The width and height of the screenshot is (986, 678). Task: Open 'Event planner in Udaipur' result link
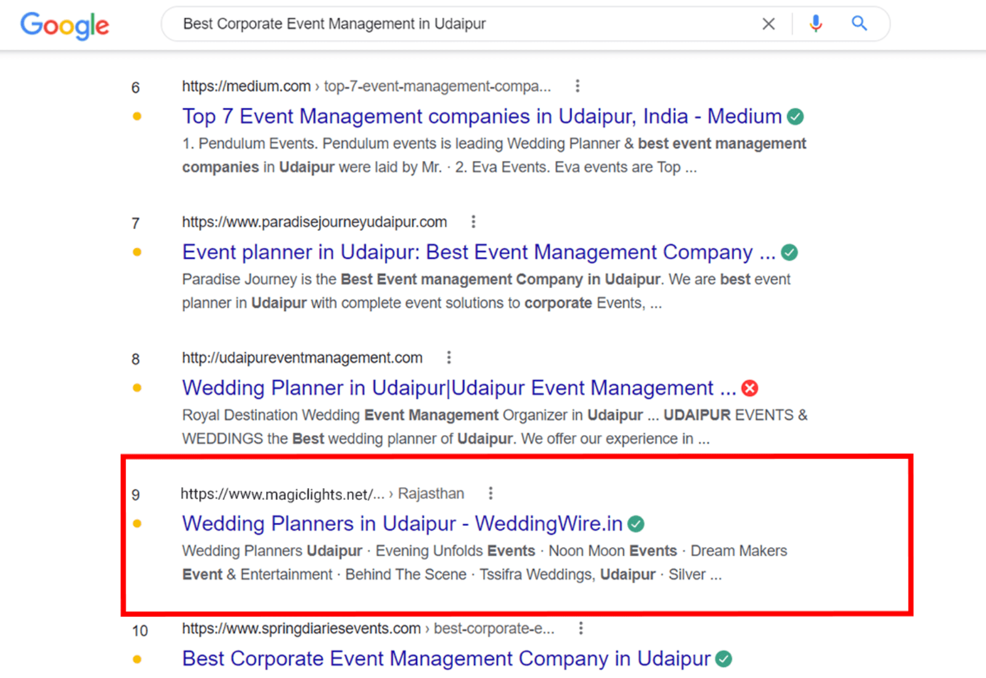(478, 252)
